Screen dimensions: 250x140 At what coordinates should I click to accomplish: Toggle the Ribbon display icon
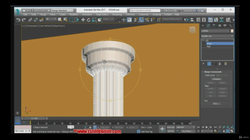pos(211,20)
